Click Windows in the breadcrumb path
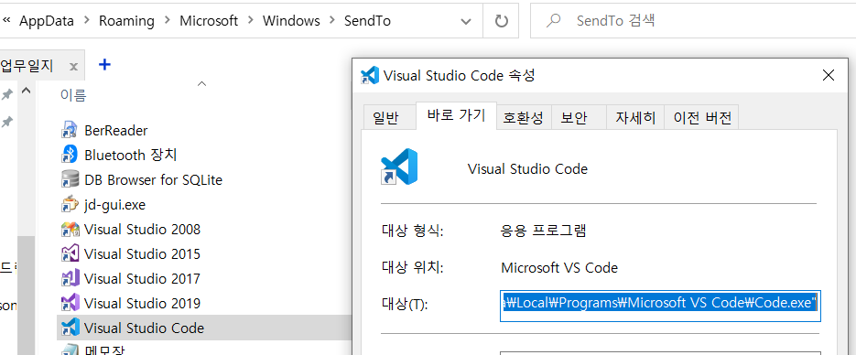This screenshot has width=856, height=355. (291, 21)
